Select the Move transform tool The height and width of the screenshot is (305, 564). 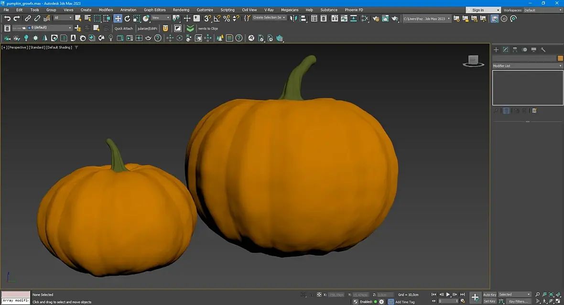[x=118, y=18]
